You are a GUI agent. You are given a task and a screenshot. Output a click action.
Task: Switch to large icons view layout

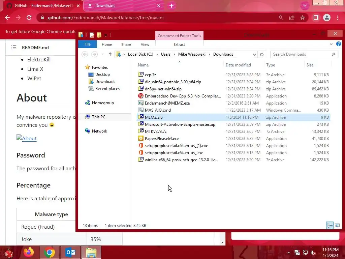point(337,225)
